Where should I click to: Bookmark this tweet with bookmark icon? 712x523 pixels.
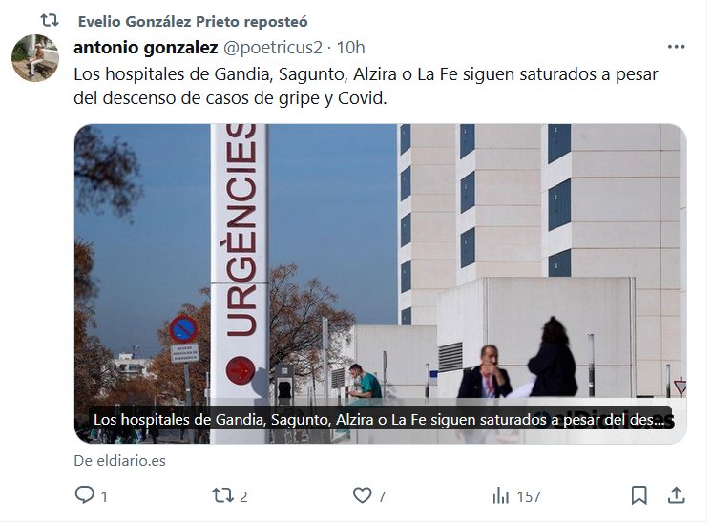click(x=639, y=495)
